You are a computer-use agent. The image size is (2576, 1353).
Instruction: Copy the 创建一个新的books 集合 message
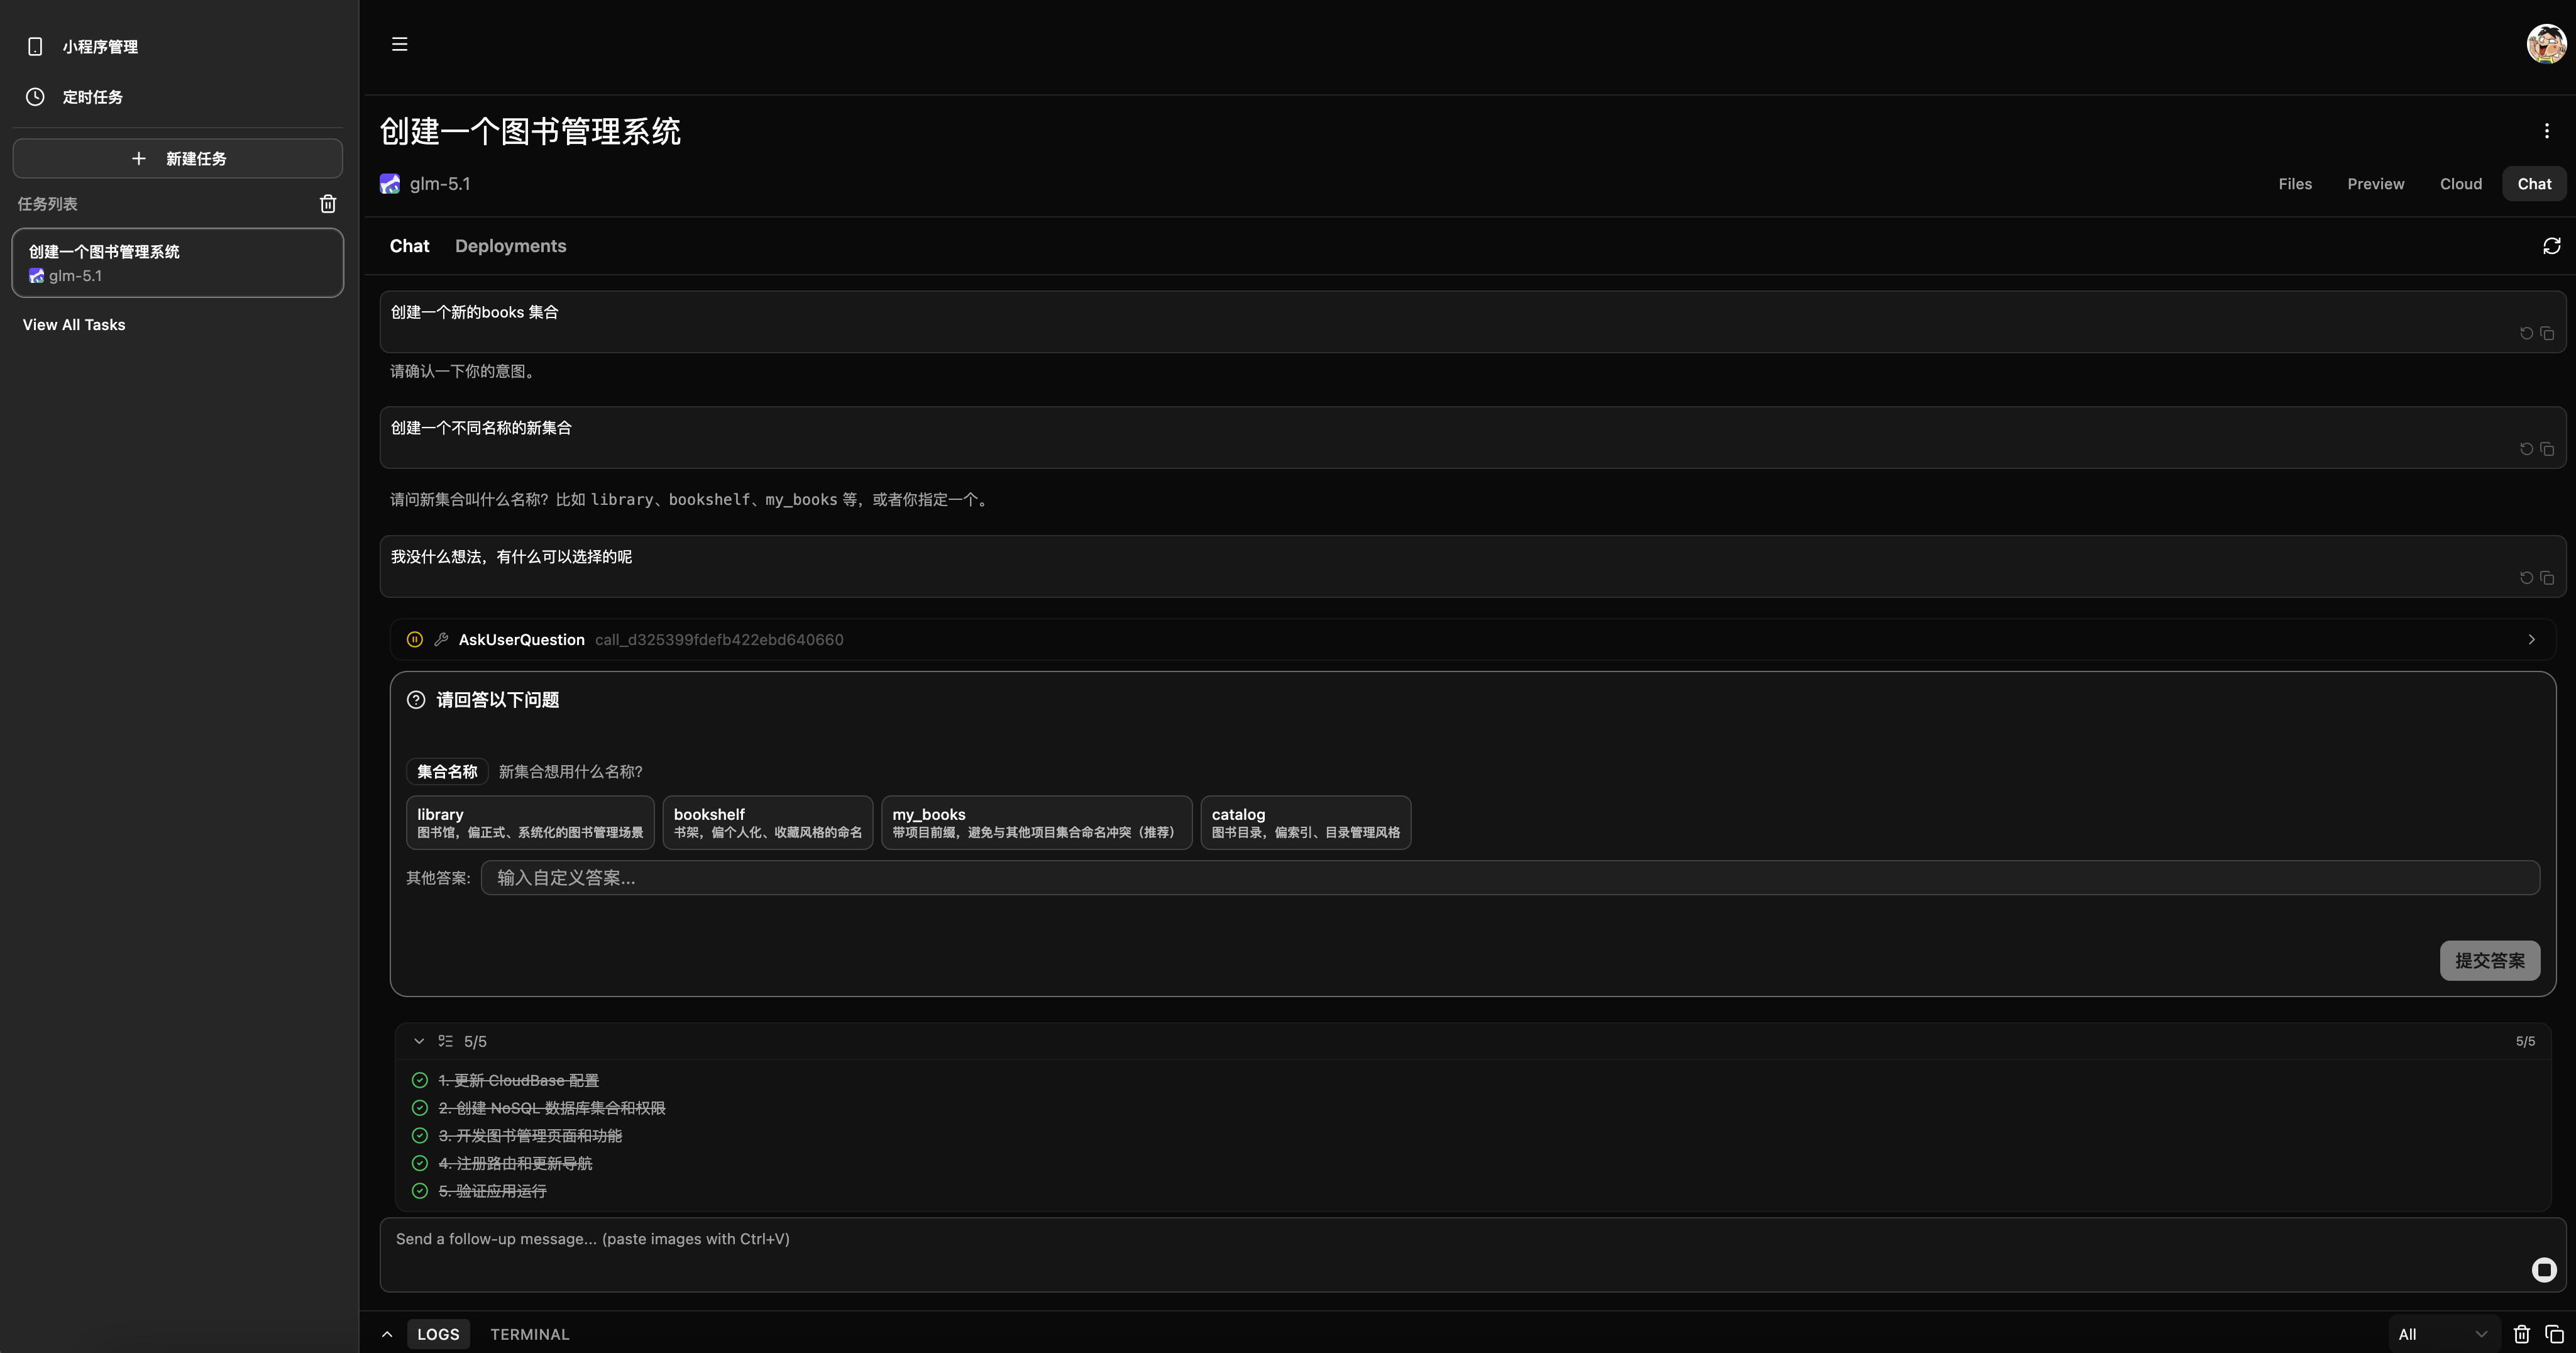[2547, 334]
